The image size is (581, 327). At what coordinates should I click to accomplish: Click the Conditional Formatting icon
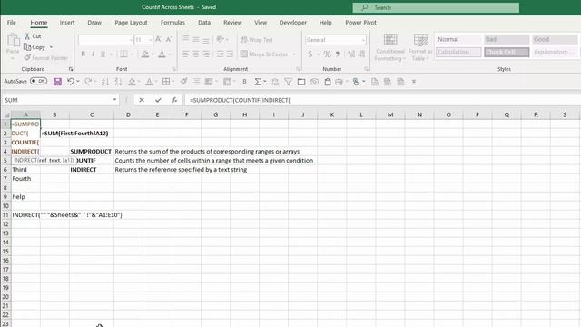[389, 39]
